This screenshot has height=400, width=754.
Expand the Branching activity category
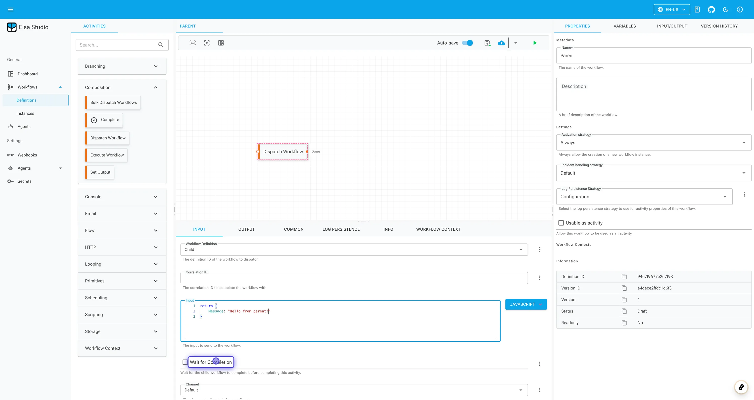pos(122,66)
